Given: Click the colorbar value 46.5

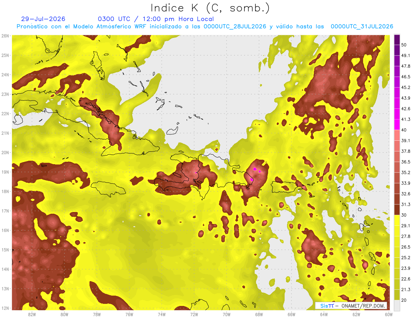Looking at the screenshot, I should 405,77.
